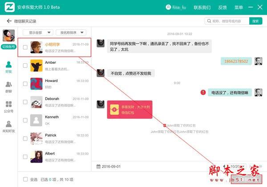Click Albert's avatar image
This screenshot has height=187, width=267.
[36, 157]
